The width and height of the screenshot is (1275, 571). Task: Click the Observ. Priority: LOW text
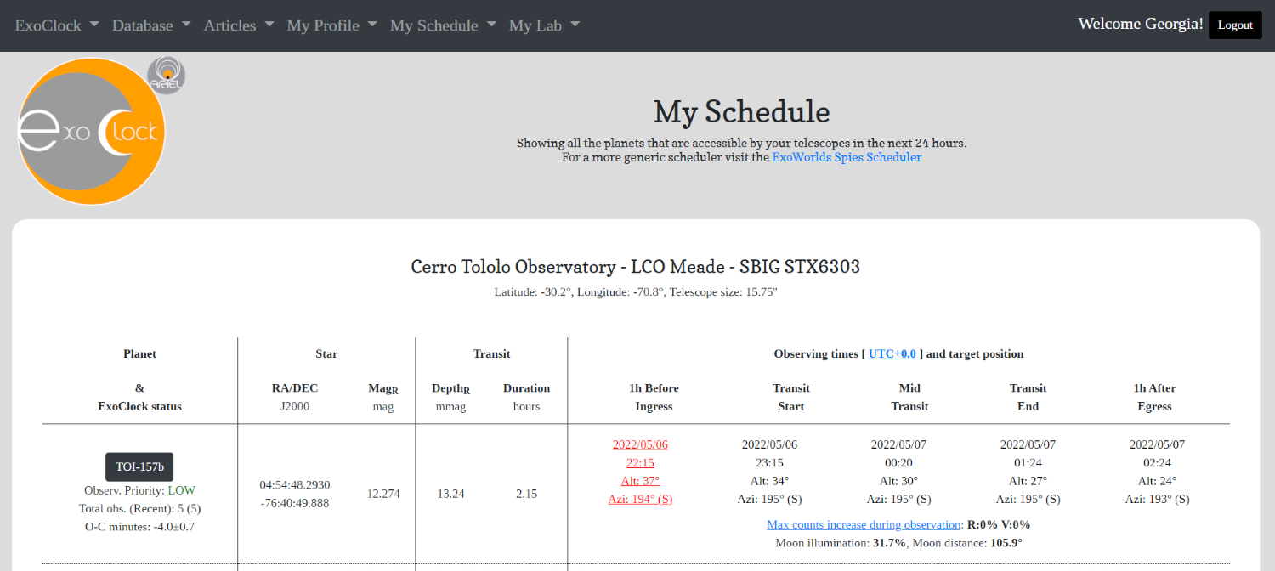(139, 490)
